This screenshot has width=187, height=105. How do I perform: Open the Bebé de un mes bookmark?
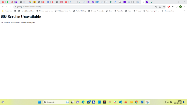pos(63,11)
